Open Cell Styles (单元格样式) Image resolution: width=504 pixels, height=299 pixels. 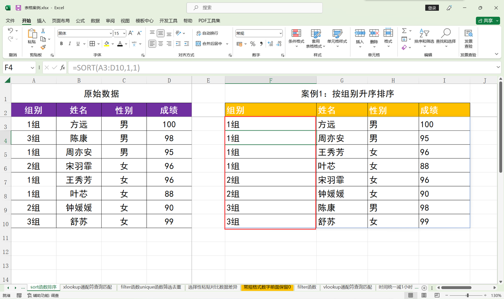tap(337, 39)
